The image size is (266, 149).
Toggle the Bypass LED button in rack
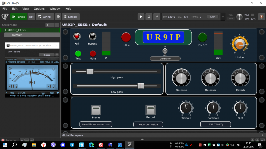tap(92, 36)
